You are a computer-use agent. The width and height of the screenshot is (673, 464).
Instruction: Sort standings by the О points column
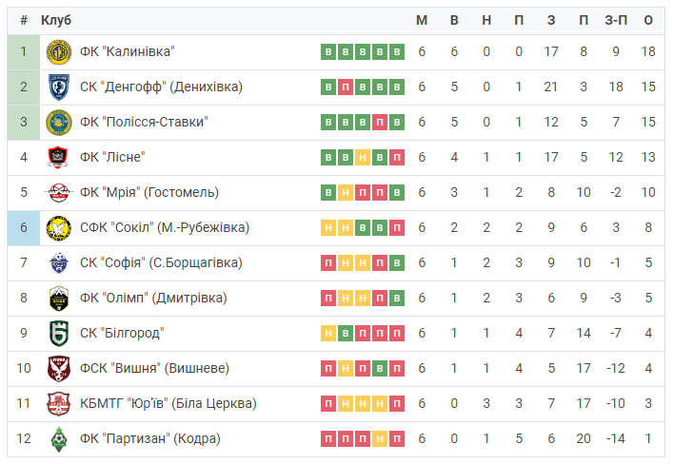pyautogui.click(x=648, y=20)
